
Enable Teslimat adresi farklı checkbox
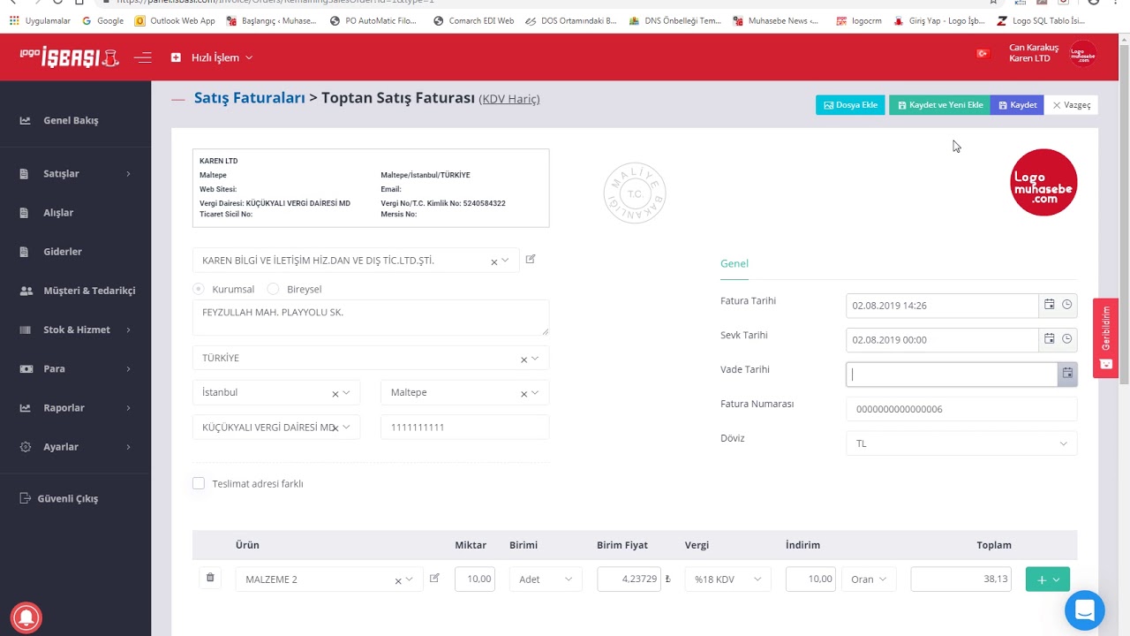pyautogui.click(x=199, y=483)
